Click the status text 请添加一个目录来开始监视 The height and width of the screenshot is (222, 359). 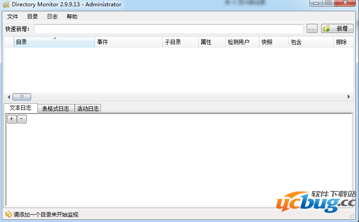46,214
